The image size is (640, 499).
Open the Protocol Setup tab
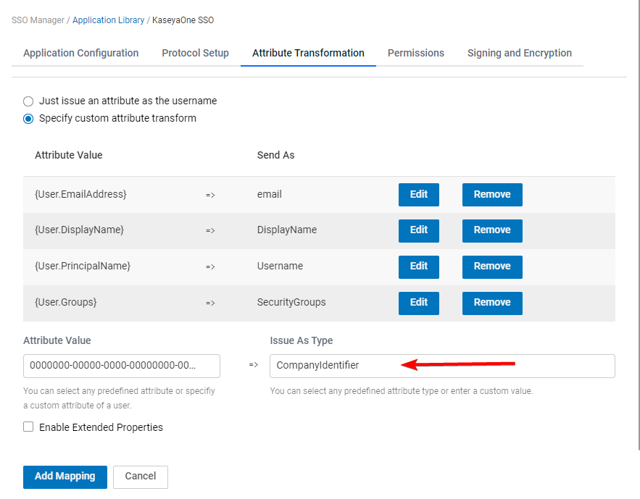(x=195, y=53)
